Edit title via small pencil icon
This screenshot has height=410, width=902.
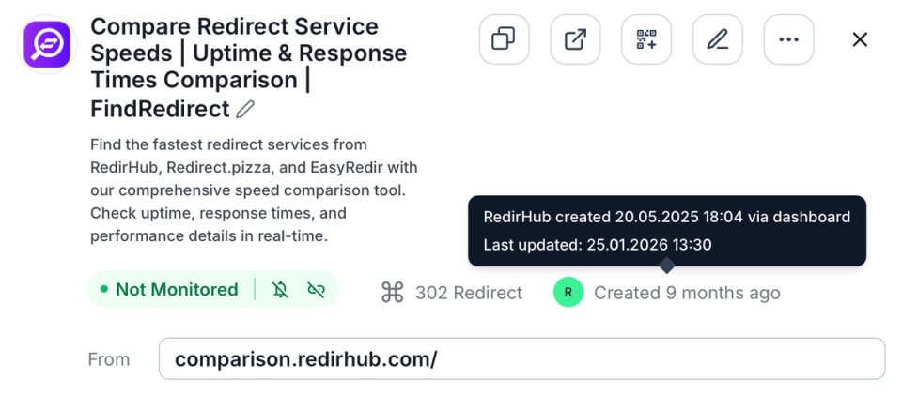tap(245, 109)
